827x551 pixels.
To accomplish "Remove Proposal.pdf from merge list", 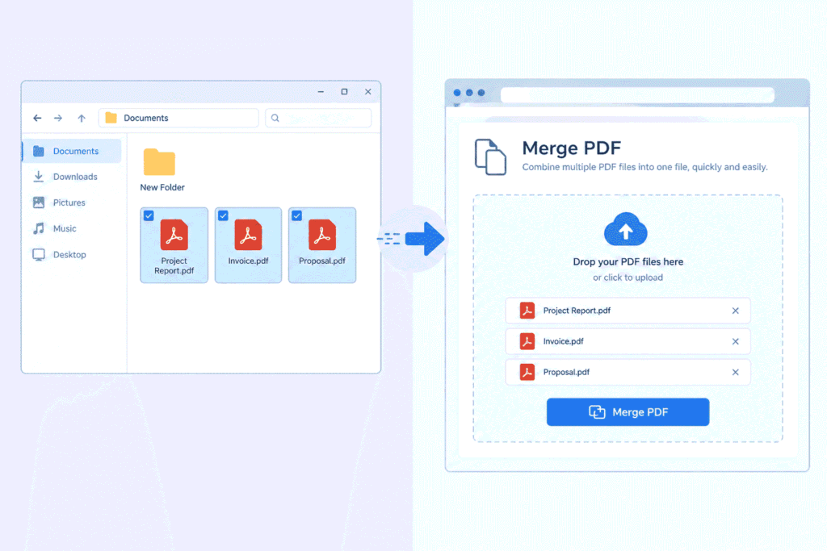I will (735, 373).
